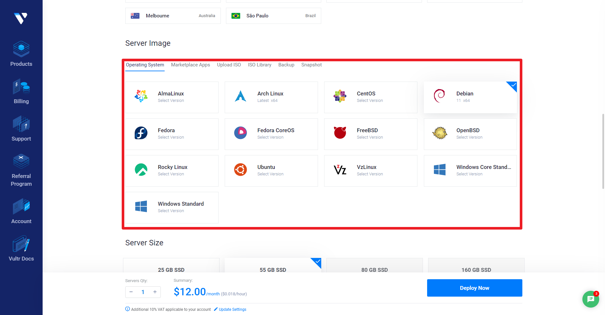The height and width of the screenshot is (315, 605).
Task: Decrease server quantity with minus button
Action: pos(131,292)
